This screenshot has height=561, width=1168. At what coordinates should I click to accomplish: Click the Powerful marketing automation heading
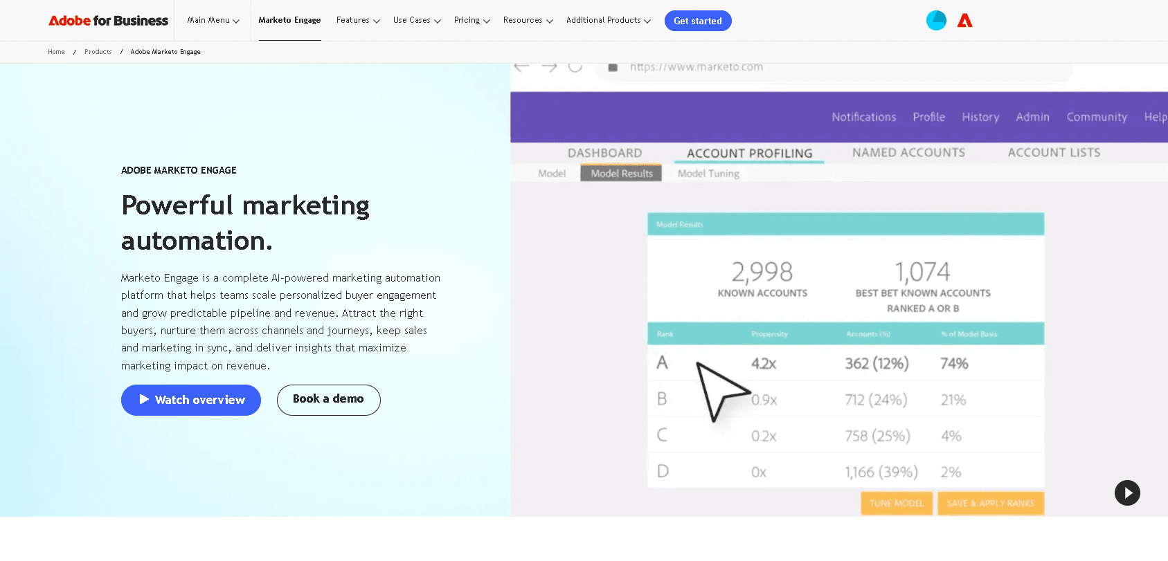coord(245,223)
